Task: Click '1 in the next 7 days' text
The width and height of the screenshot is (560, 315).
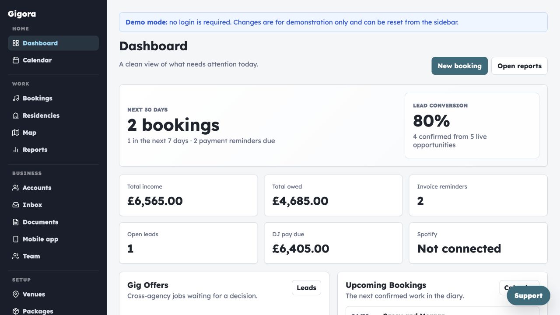Action: point(158,141)
